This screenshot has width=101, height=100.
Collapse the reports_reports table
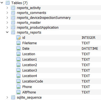click(x=7, y=32)
